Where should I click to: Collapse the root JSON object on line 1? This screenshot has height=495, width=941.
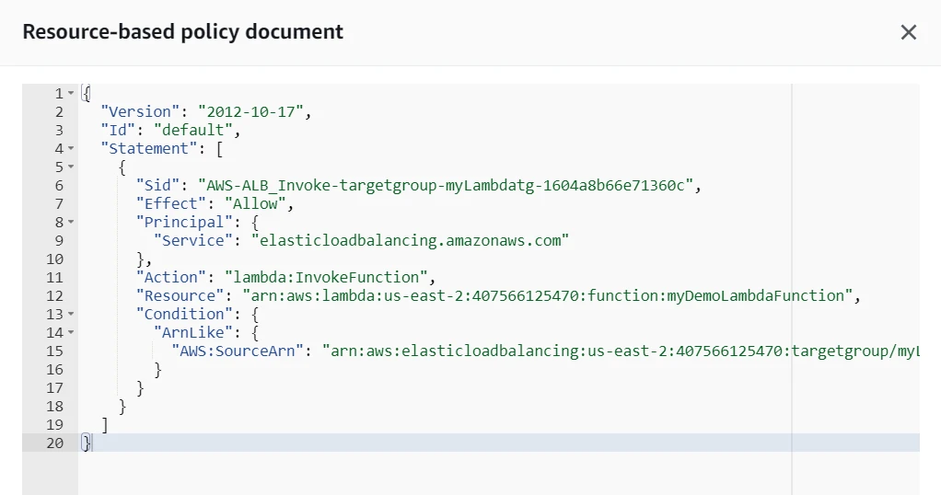coord(71,94)
